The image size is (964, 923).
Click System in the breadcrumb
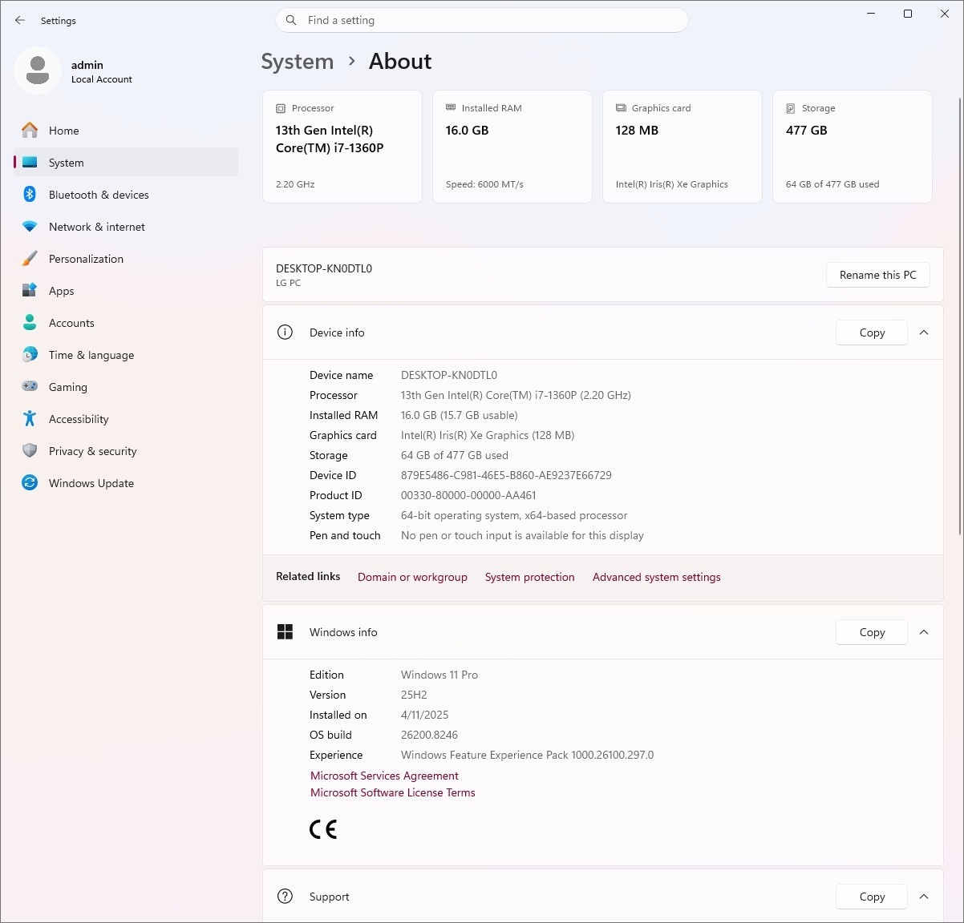pyautogui.click(x=297, y=62)
